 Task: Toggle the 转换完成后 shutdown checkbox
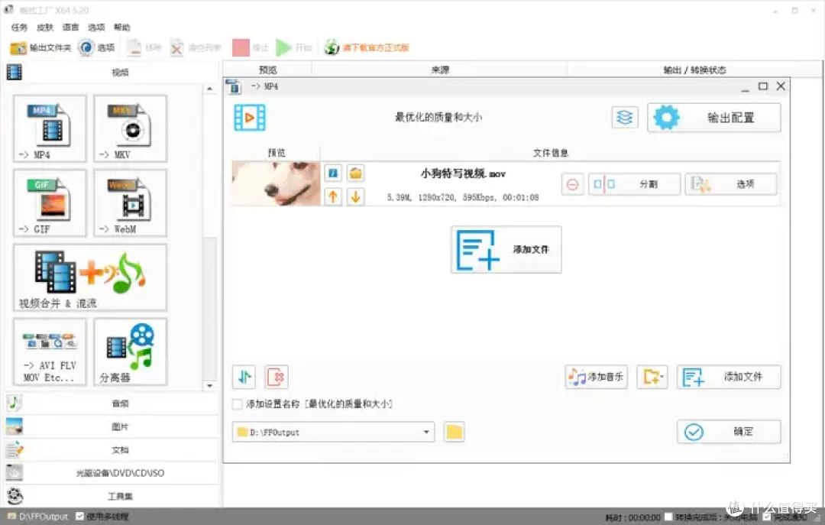[668, 517]
